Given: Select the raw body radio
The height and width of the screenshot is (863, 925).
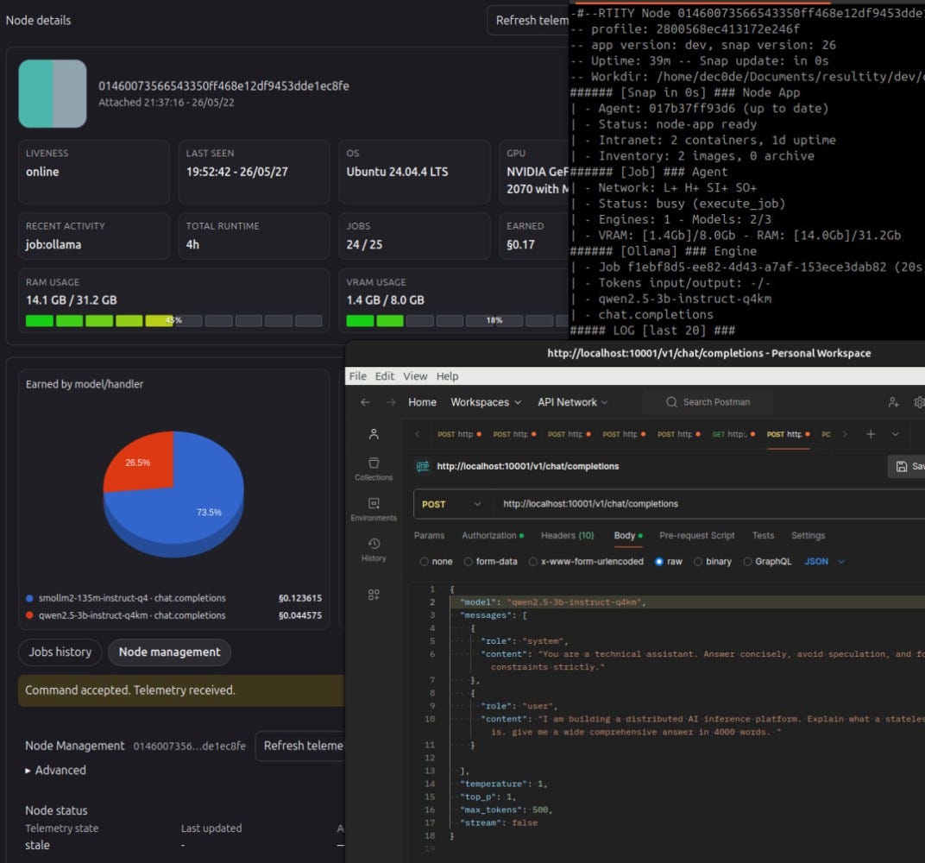Looking at the screenshot, I should [659, 562].
